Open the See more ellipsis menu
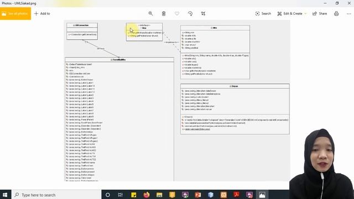 tap(349, 13)
